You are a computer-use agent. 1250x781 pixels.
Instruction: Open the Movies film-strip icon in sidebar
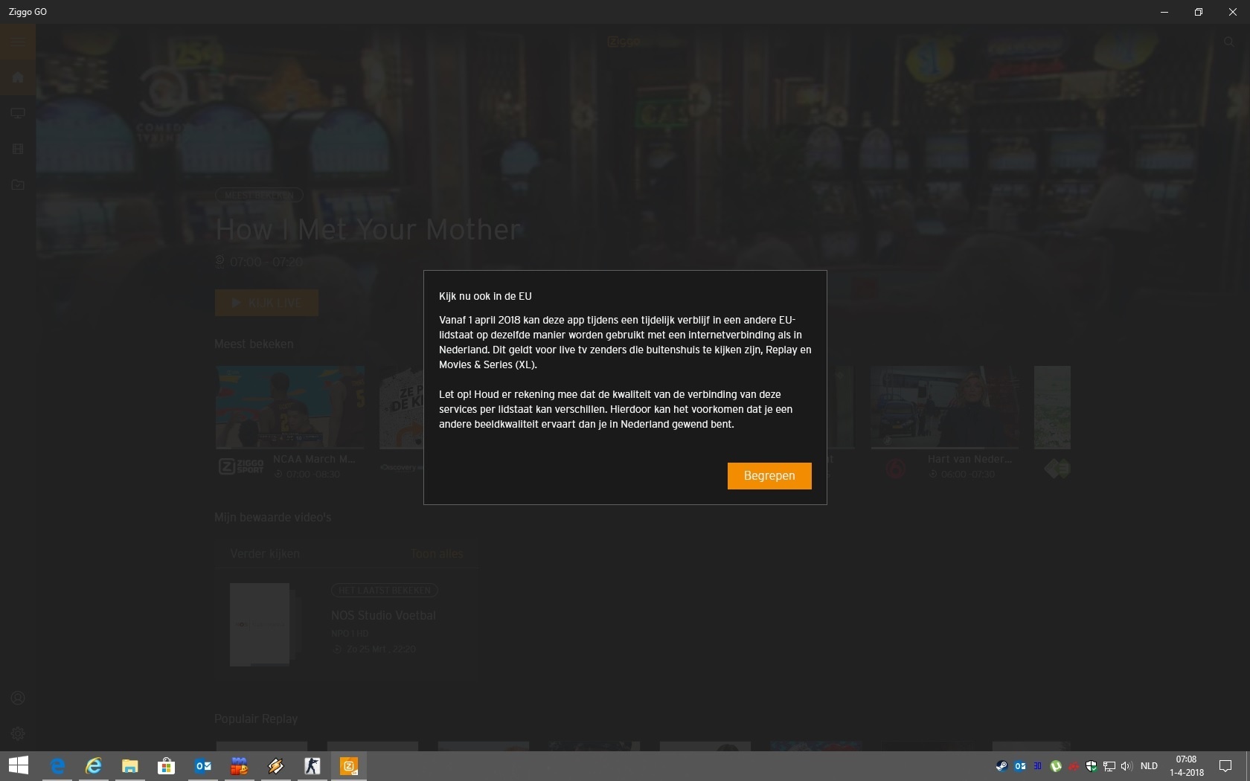pyautogui.click(x=18, y=149)
